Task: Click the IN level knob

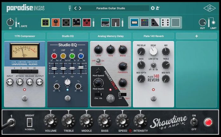Action: (x=10, y=22)
